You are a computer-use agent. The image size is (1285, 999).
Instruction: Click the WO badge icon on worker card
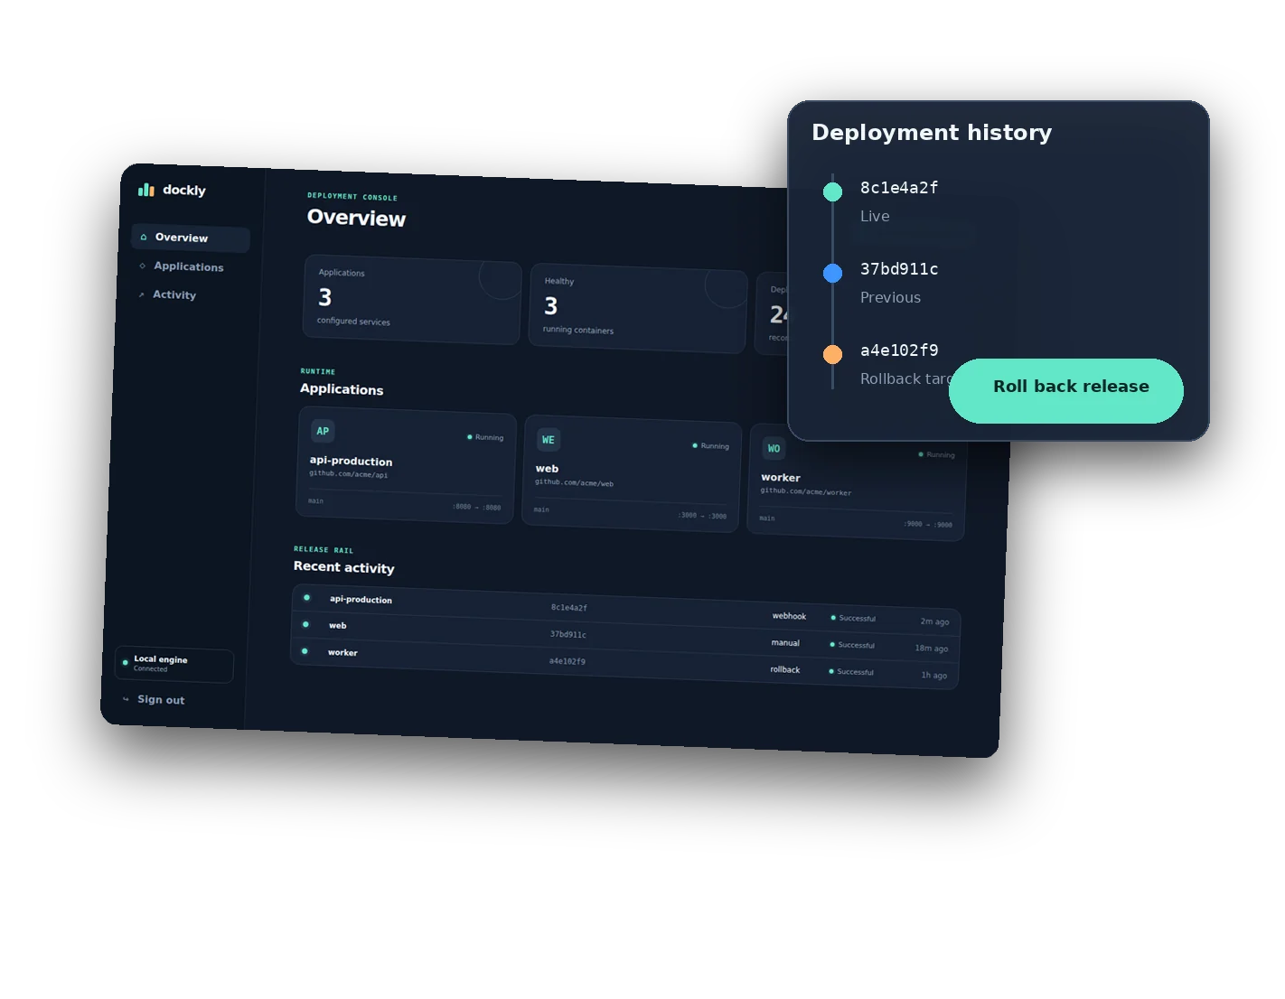[774, 448]
